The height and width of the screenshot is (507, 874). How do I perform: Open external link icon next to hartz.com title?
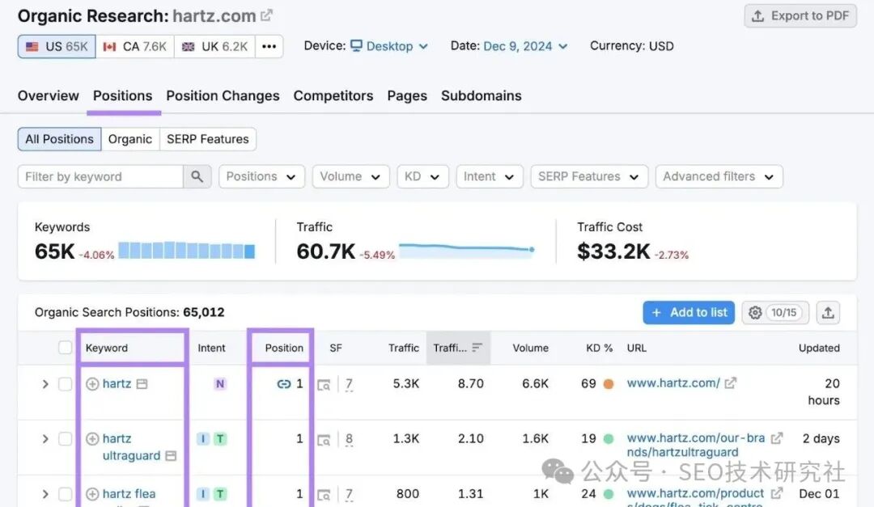coord(267,15)
